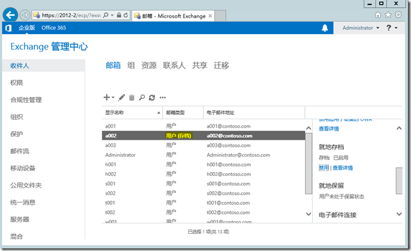Click list scrollbar up arrow
411x251 pixels.
(309, 128)
